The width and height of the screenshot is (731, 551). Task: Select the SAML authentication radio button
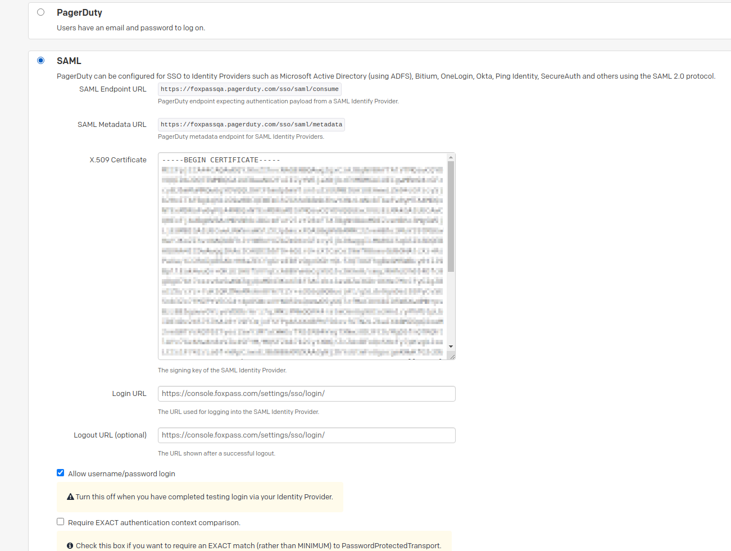(x=41, y=61)
